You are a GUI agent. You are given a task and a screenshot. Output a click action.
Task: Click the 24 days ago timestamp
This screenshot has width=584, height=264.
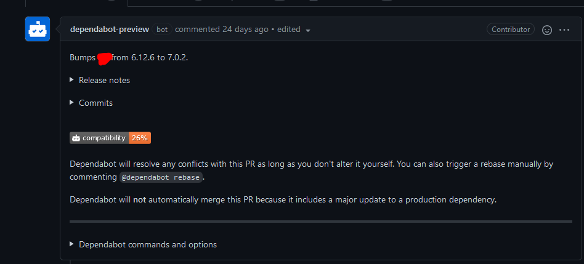245,30
